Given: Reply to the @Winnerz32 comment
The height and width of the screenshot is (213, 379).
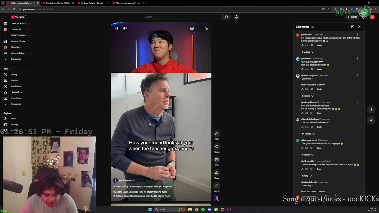Looking at the screenshot, I should tap(319, 69).
